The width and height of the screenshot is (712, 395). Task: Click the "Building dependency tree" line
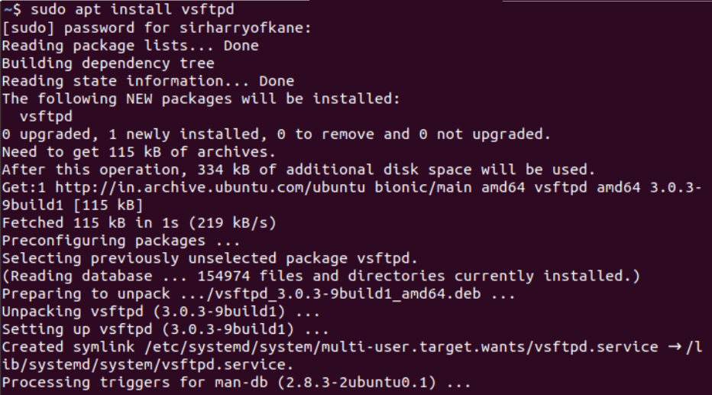point(108,63)
